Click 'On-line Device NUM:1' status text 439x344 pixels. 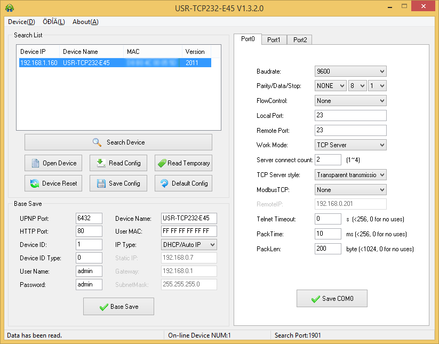point(199,335)
